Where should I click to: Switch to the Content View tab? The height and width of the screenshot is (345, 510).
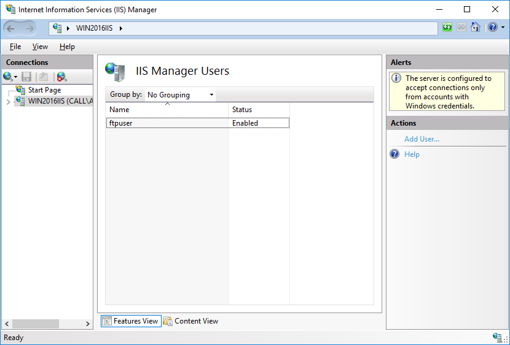tap(190, 321)
